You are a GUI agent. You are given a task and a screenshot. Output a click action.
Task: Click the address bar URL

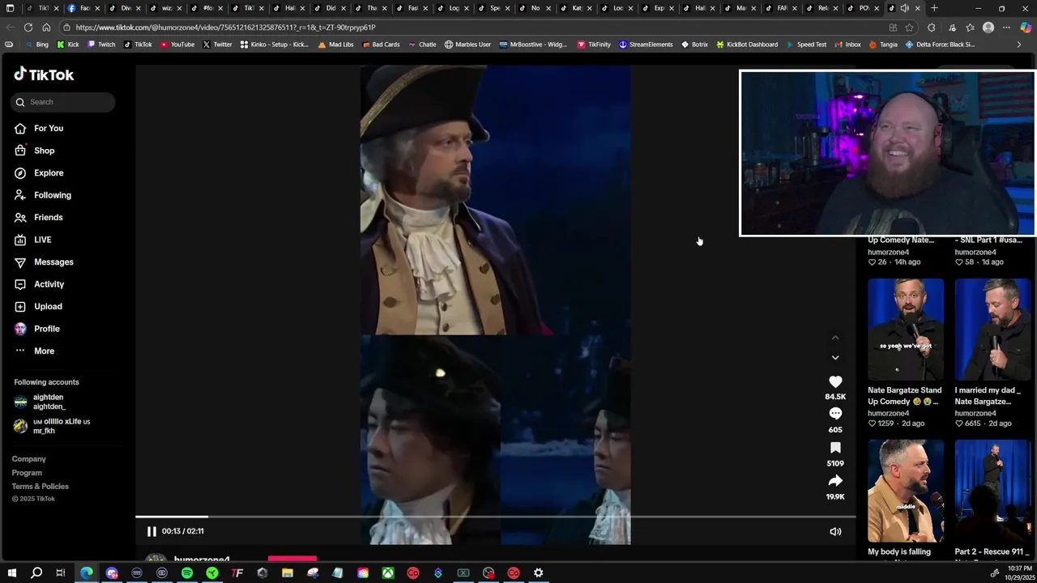point(226,28)
